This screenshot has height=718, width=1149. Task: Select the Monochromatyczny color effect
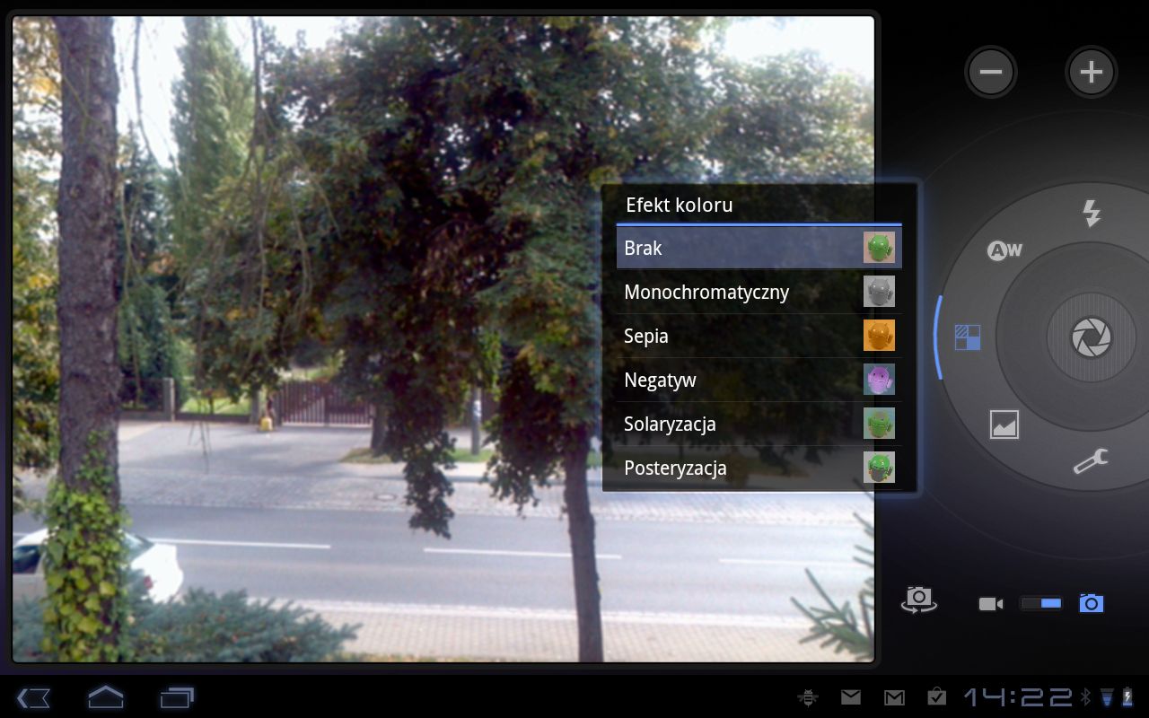(759, 292)
